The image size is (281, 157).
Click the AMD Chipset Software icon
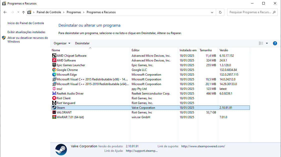[54, 55]
